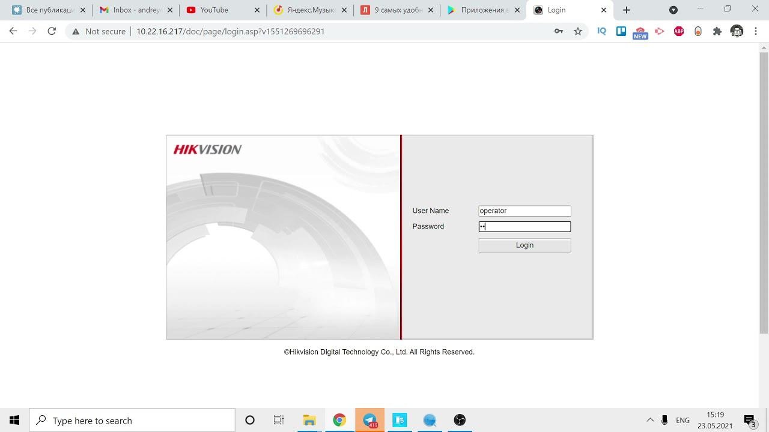Close the Gmail Inbox tab
This screenshot has width=769, height=432.
click(x=170, y=10)
